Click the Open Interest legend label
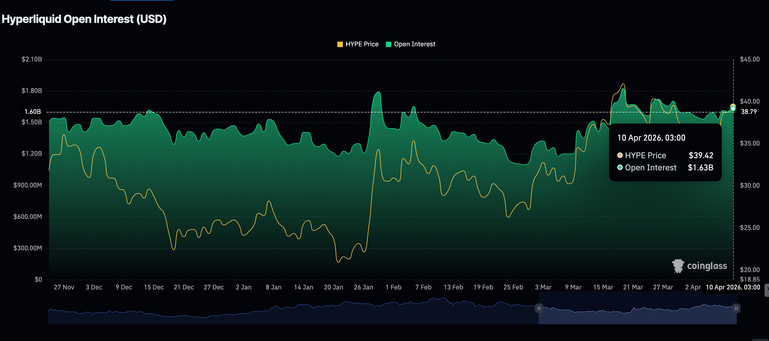This screenshot has height=341, width=769. click(x=414, y=44)
